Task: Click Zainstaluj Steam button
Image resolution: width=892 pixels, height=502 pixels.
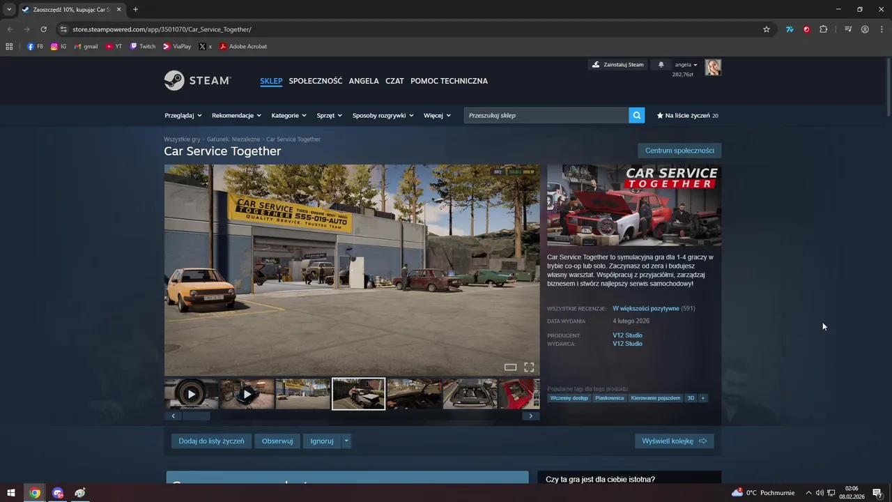Action: click(618, 65)
